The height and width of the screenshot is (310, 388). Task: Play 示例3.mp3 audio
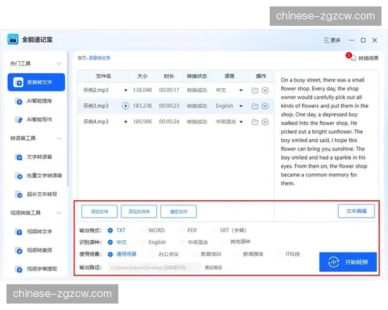(x=125, y=106)
